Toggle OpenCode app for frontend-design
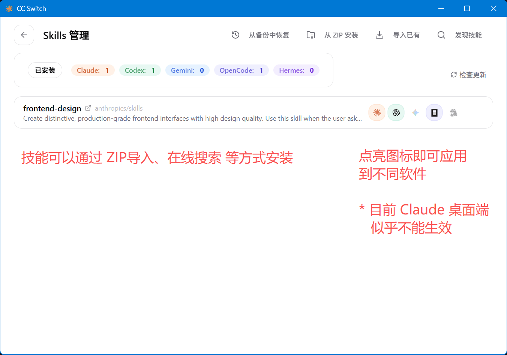This screenshot has height=355, width=507. (x=434, y=112)
